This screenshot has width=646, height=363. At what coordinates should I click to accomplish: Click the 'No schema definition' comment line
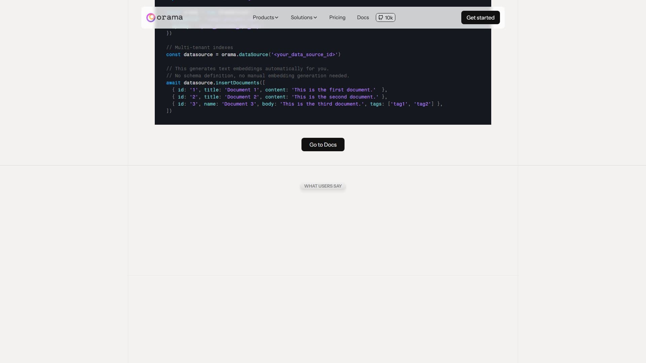[x=258, y=76]
